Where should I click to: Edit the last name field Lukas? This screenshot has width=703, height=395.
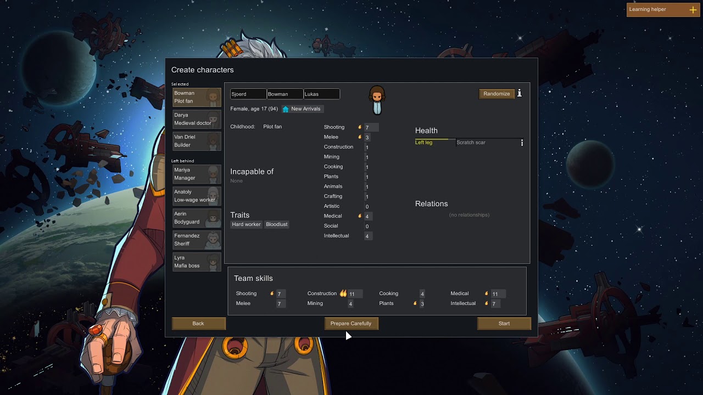pyautogui.click(x=321, y=94)
